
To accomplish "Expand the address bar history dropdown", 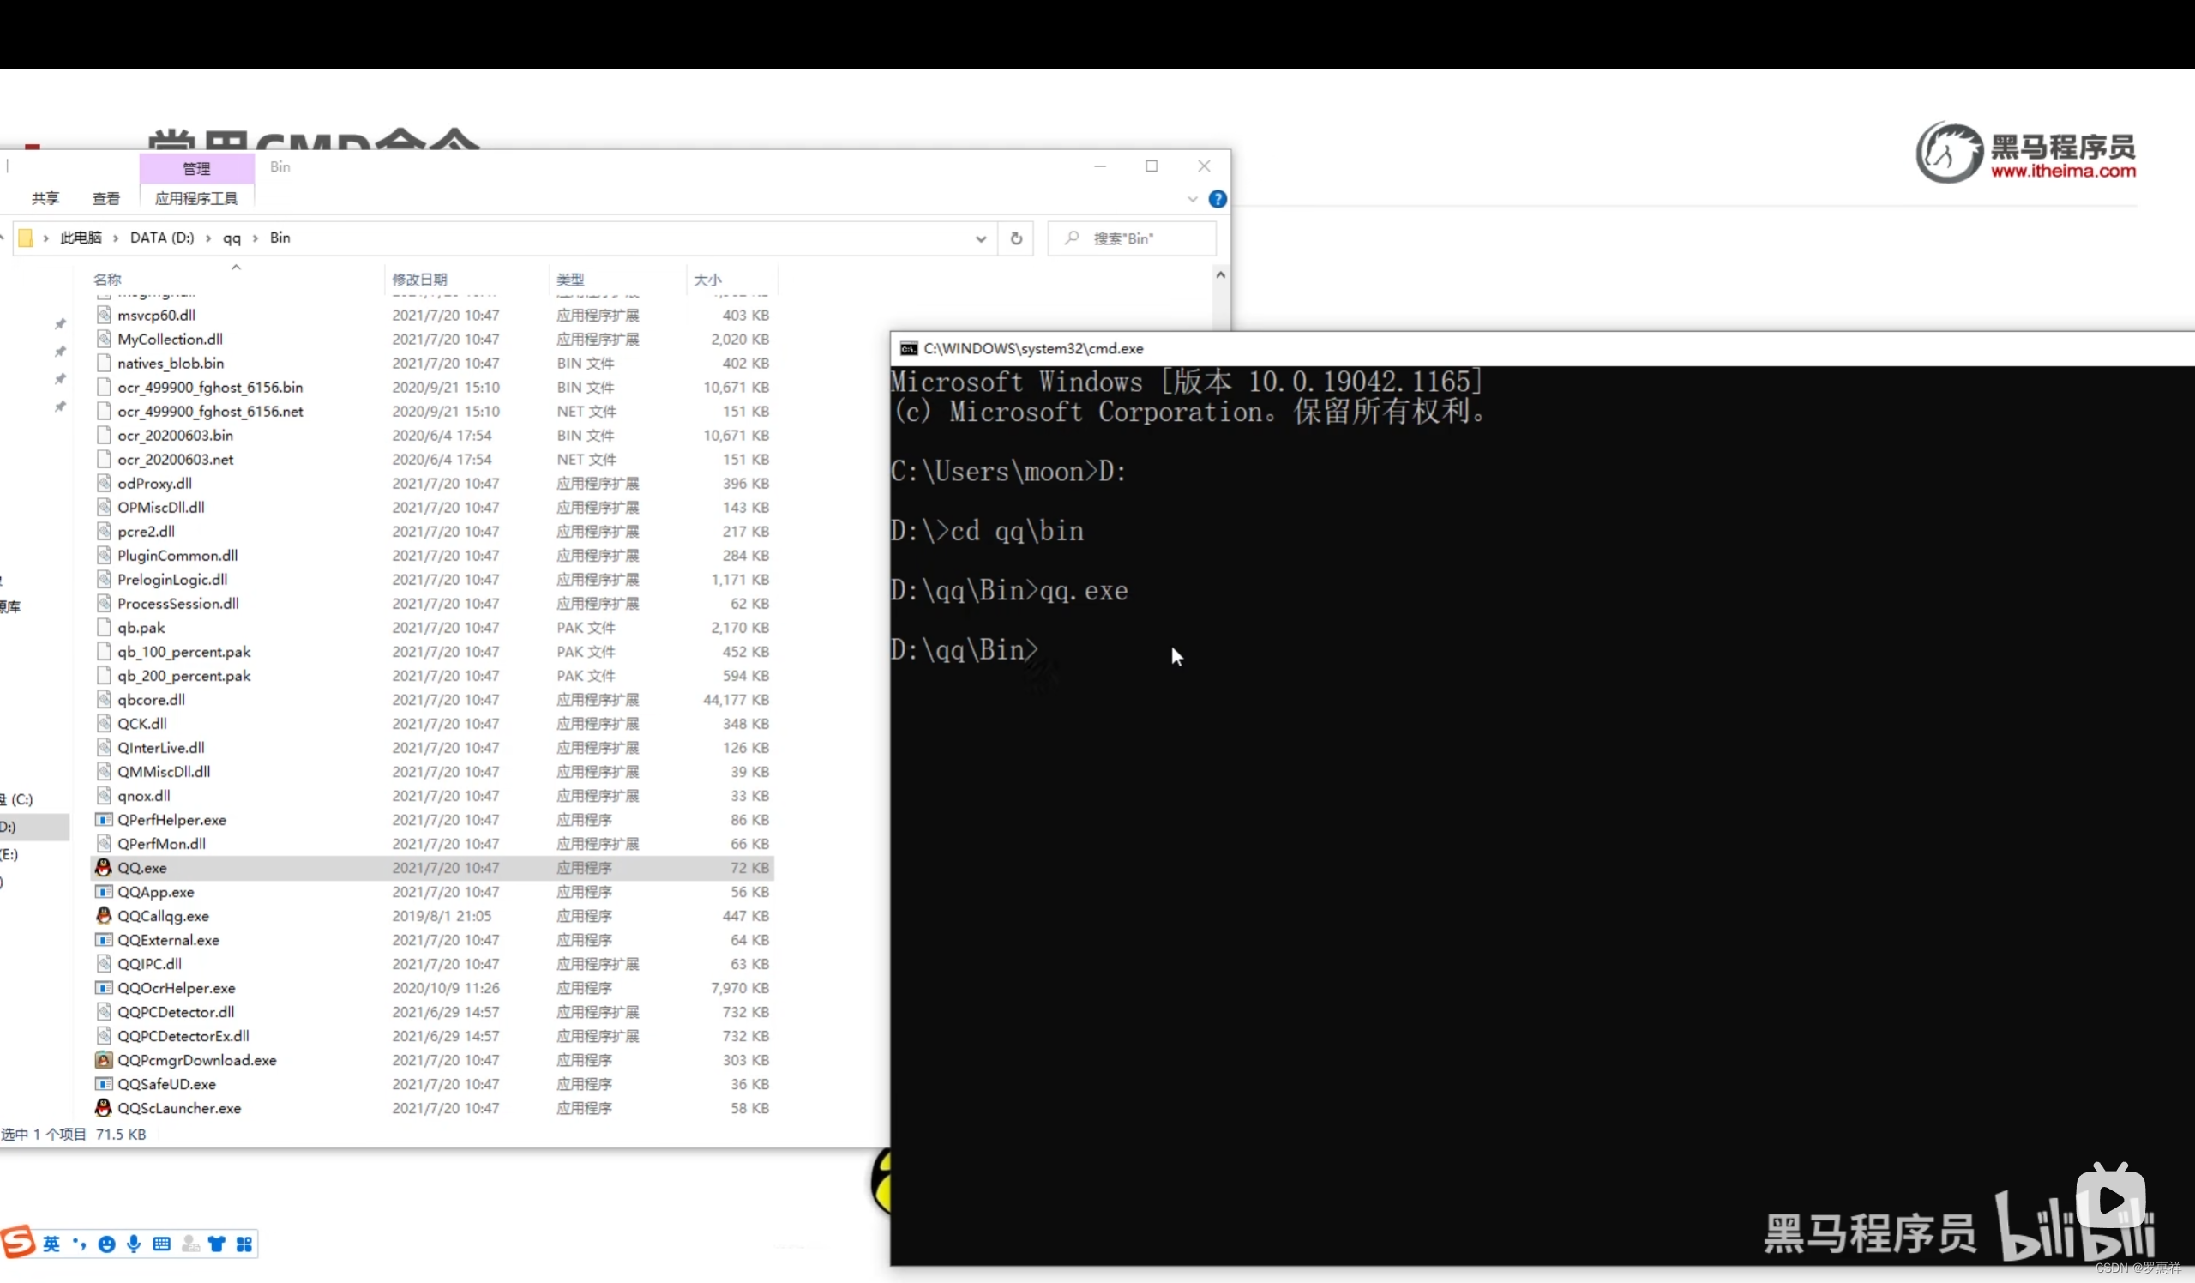I will [x=981, y=238].
